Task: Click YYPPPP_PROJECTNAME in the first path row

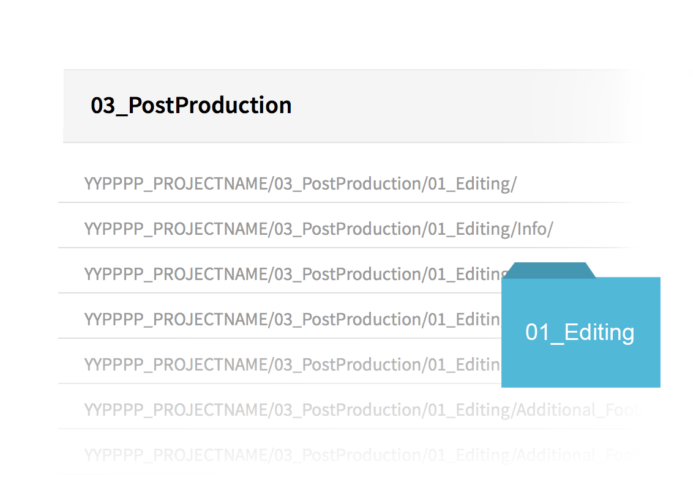Action: click(176, 183)
